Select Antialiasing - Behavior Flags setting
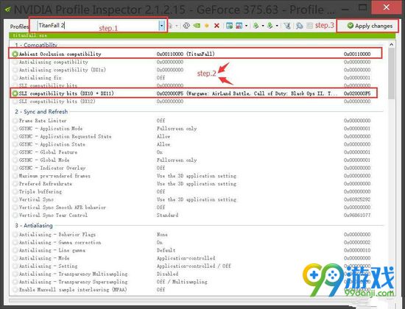Screen dimensions: 405x309 tap(195, 235)
